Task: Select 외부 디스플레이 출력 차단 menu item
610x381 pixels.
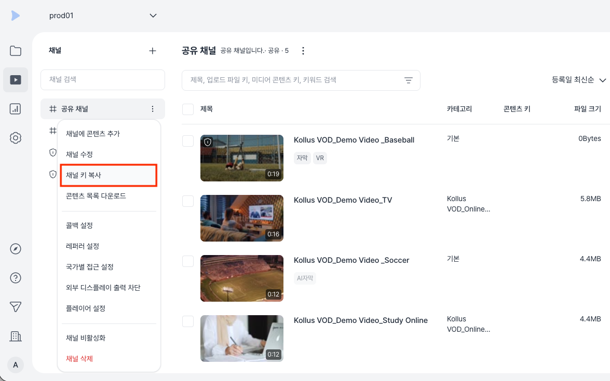Action: click(109, 288)
